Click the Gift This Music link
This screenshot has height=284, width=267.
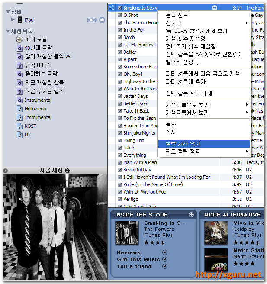tap(138, 259)
